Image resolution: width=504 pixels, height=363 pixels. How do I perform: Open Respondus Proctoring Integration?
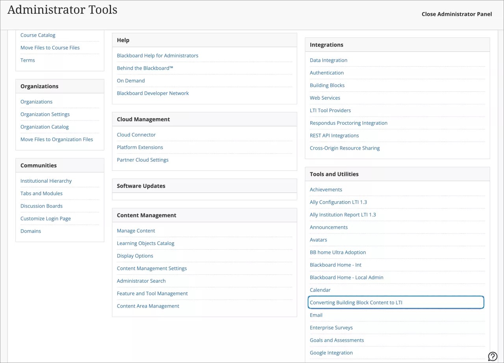pos(348,123)
